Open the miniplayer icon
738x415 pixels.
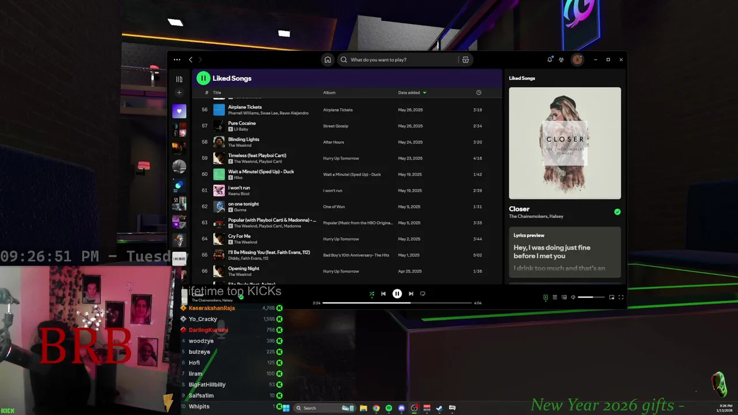(x=612, y=297)
